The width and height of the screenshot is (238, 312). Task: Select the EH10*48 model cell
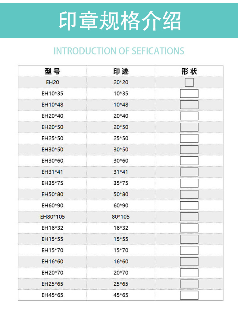click(52, 105)
